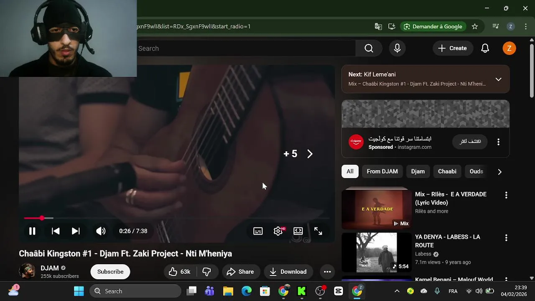Click the page URL in address bar

tap(194, 26)
